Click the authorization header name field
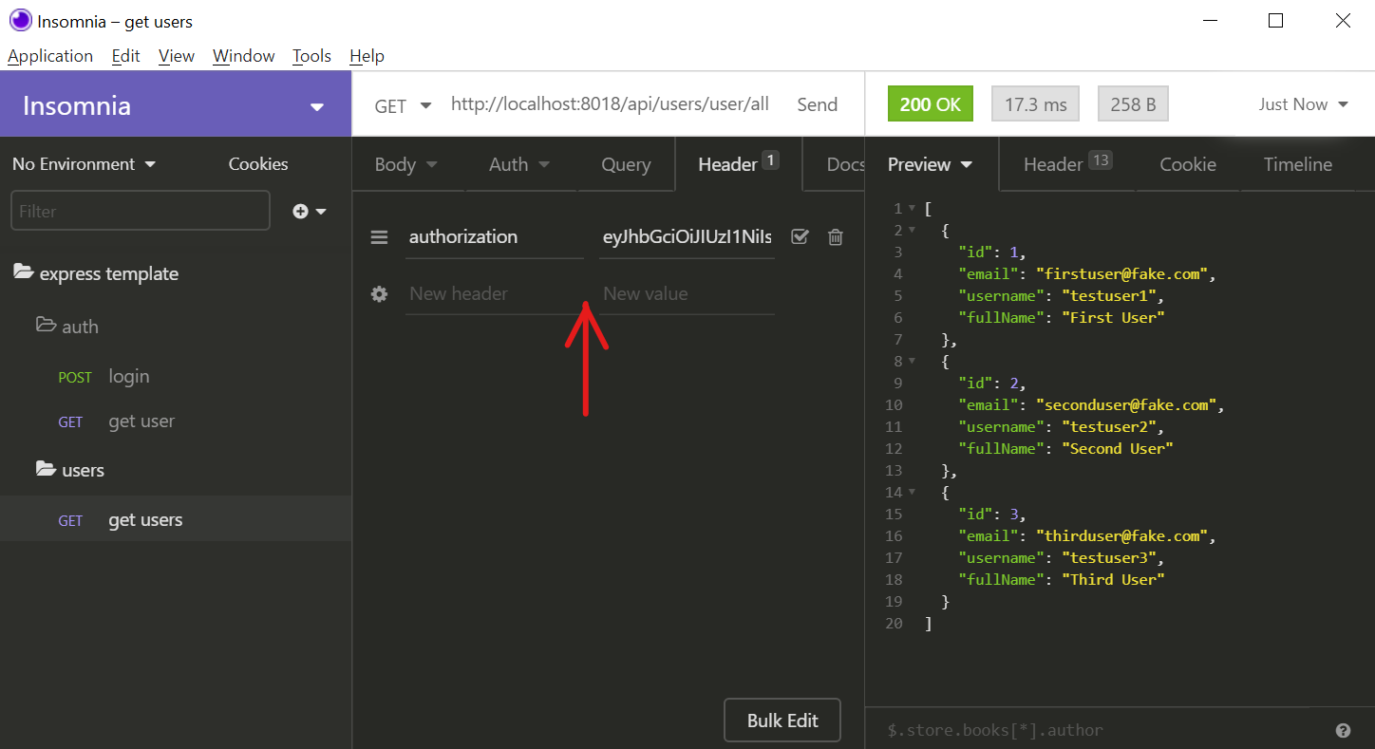Screen dimensions: 1375x749 [494, 237]
